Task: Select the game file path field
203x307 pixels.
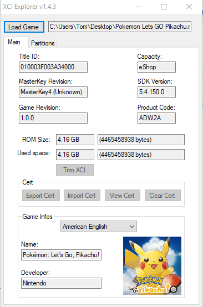Action: [x=120, y=27]
